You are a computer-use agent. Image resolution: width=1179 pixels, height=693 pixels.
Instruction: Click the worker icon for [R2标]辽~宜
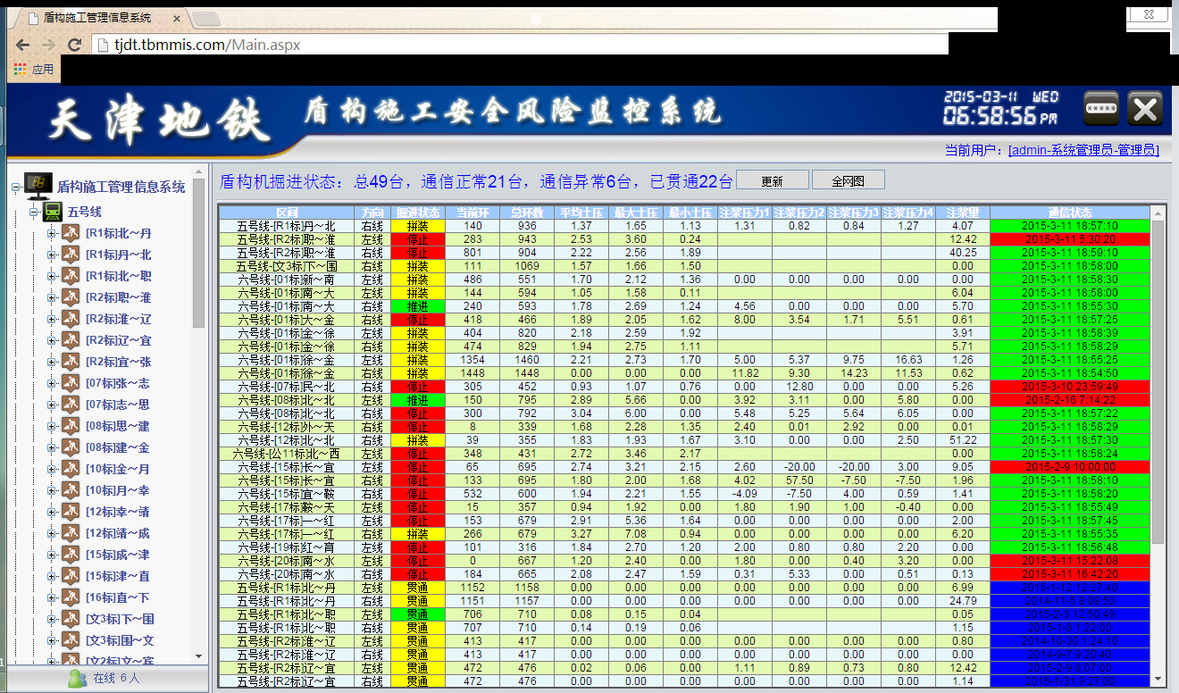click(71, 340)
